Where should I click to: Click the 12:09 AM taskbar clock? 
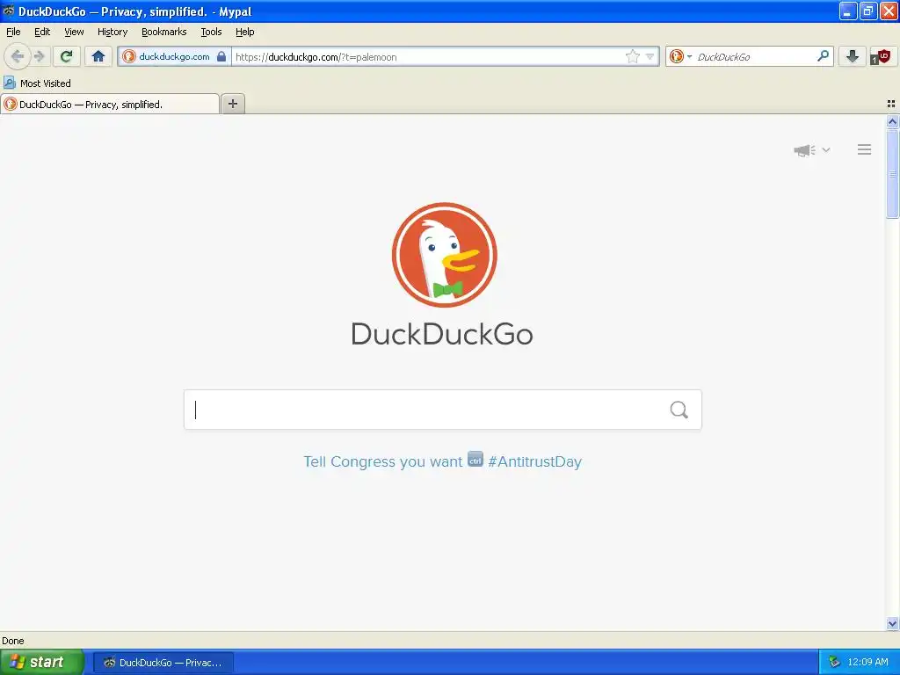click(x=867, y=663)
